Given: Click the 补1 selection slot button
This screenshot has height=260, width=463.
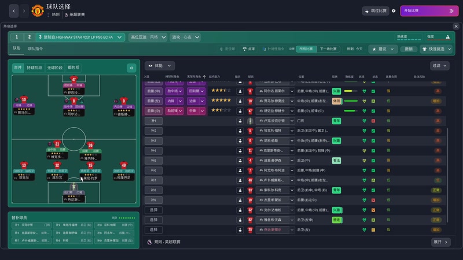Looking at the screenshot, I should pos(153,121).
